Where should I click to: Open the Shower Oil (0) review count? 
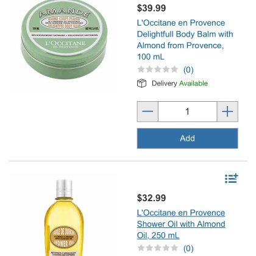coord(188,248)
